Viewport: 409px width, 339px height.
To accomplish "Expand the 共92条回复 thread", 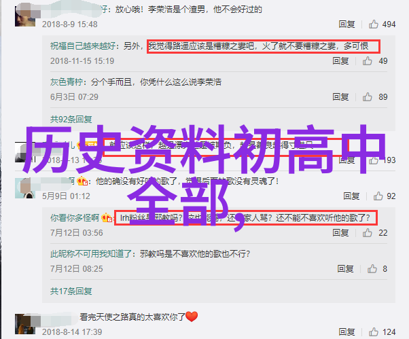I will [71, 119].
